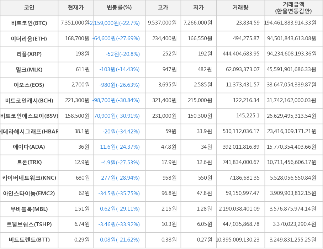The height and width of the screenshot is (249, 323).
Task: Click the 비트토렌트(BTT) coin name
Action: pos(29,240)
